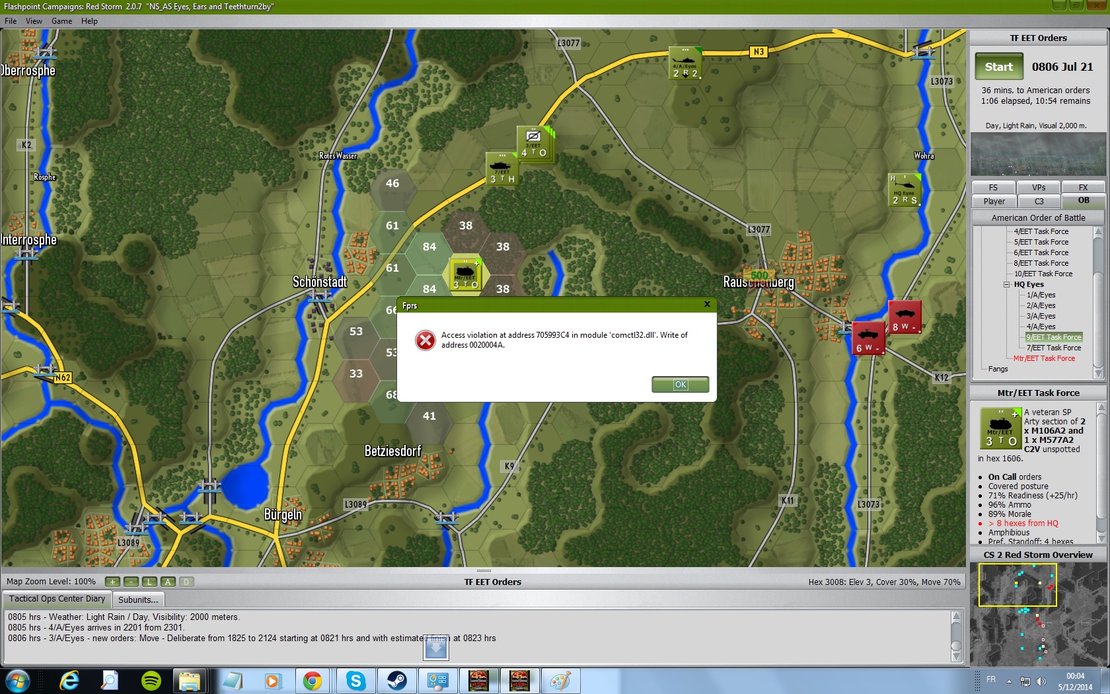Open Windows Explorer folder on taskbar
Image resolution: width=1110 pixels, height=694 pixels.
pos(190,681)
